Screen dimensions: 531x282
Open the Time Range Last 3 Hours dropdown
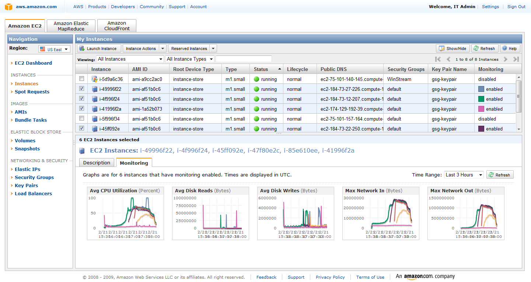pos(464,175)
